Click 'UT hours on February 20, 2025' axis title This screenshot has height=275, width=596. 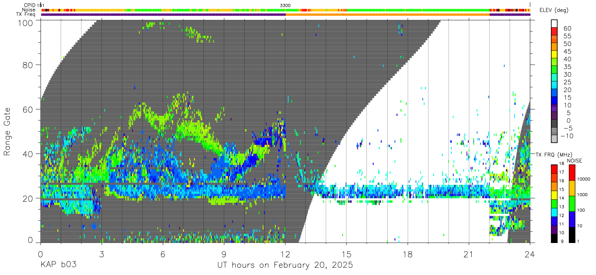point(284,265)
